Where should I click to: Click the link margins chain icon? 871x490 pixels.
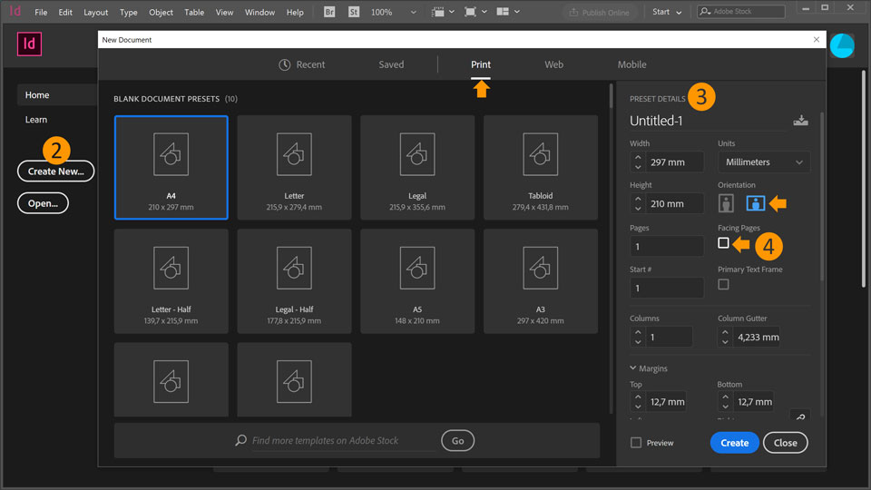point(800,416)
